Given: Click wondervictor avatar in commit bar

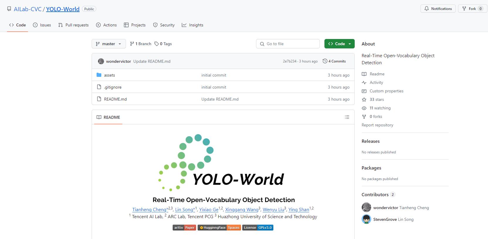Looking at the screenshot, I should click(x=101, y=61).
